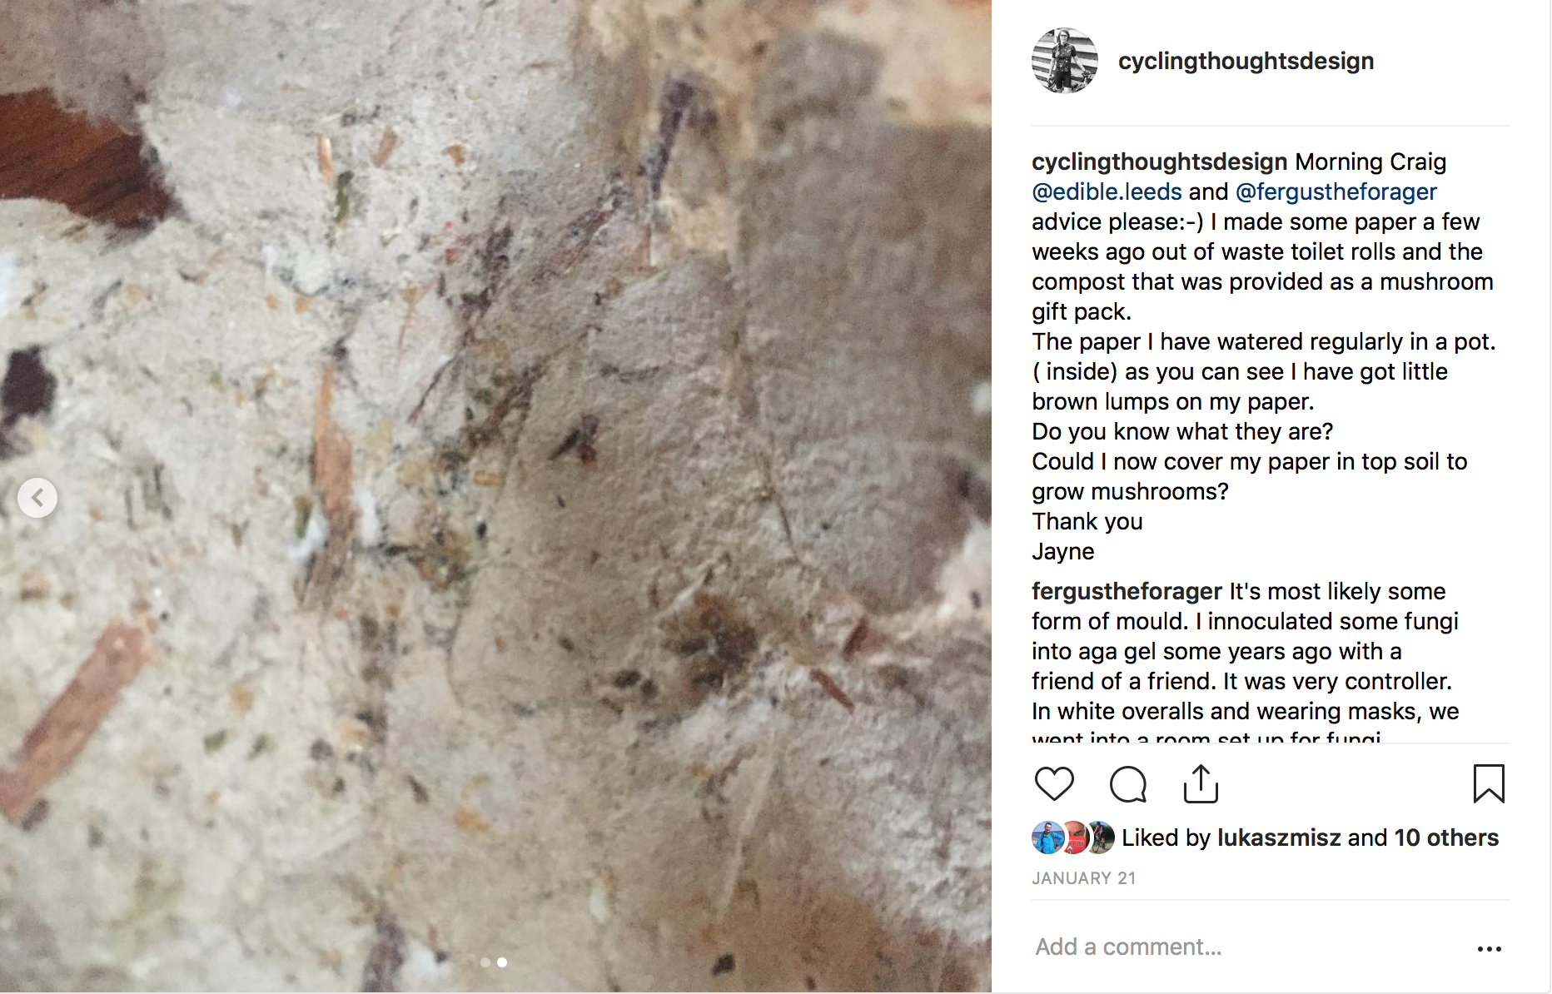
Task: Show the 10 others who liked
Action: click(x=1447, y=837)
